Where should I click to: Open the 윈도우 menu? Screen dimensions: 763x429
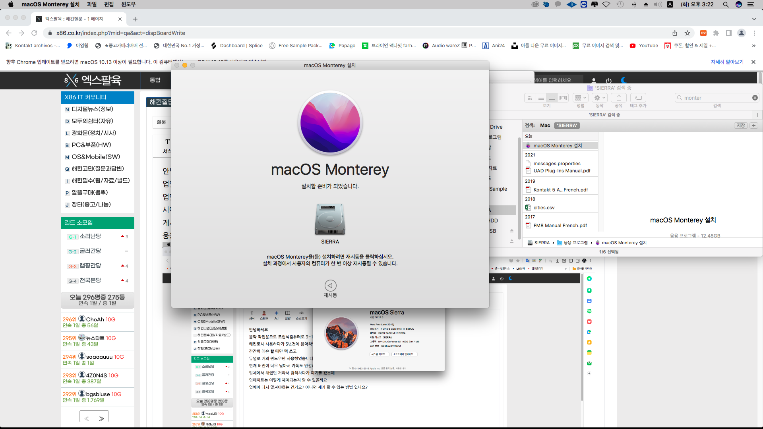[x=128, y=4]
